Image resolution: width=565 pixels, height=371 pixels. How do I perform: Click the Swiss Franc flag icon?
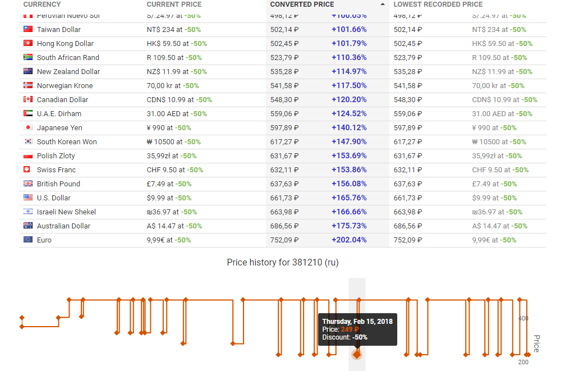point(27,170)
